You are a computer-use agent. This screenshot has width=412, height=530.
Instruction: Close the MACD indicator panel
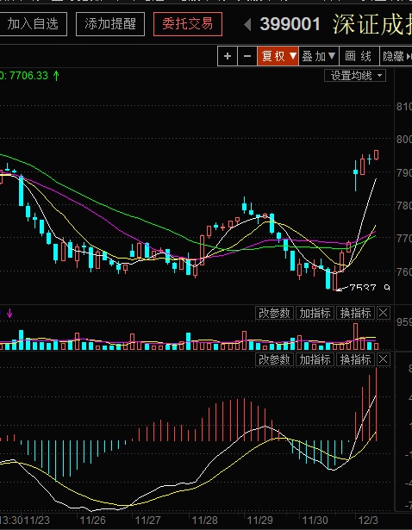pos(384,359)
